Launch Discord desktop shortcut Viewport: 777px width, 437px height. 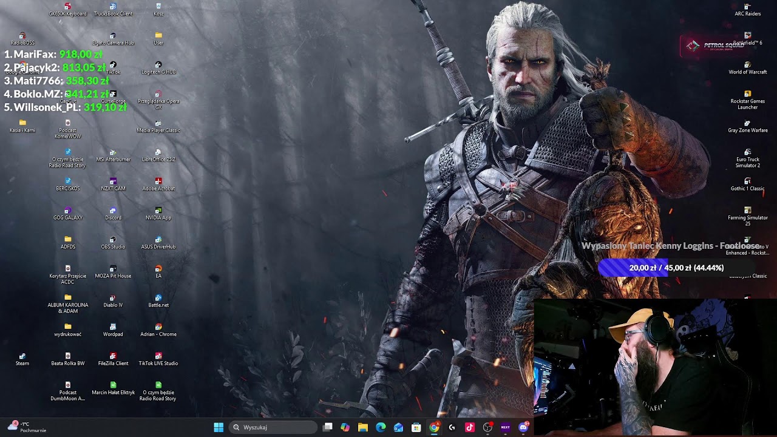point(113,214)
